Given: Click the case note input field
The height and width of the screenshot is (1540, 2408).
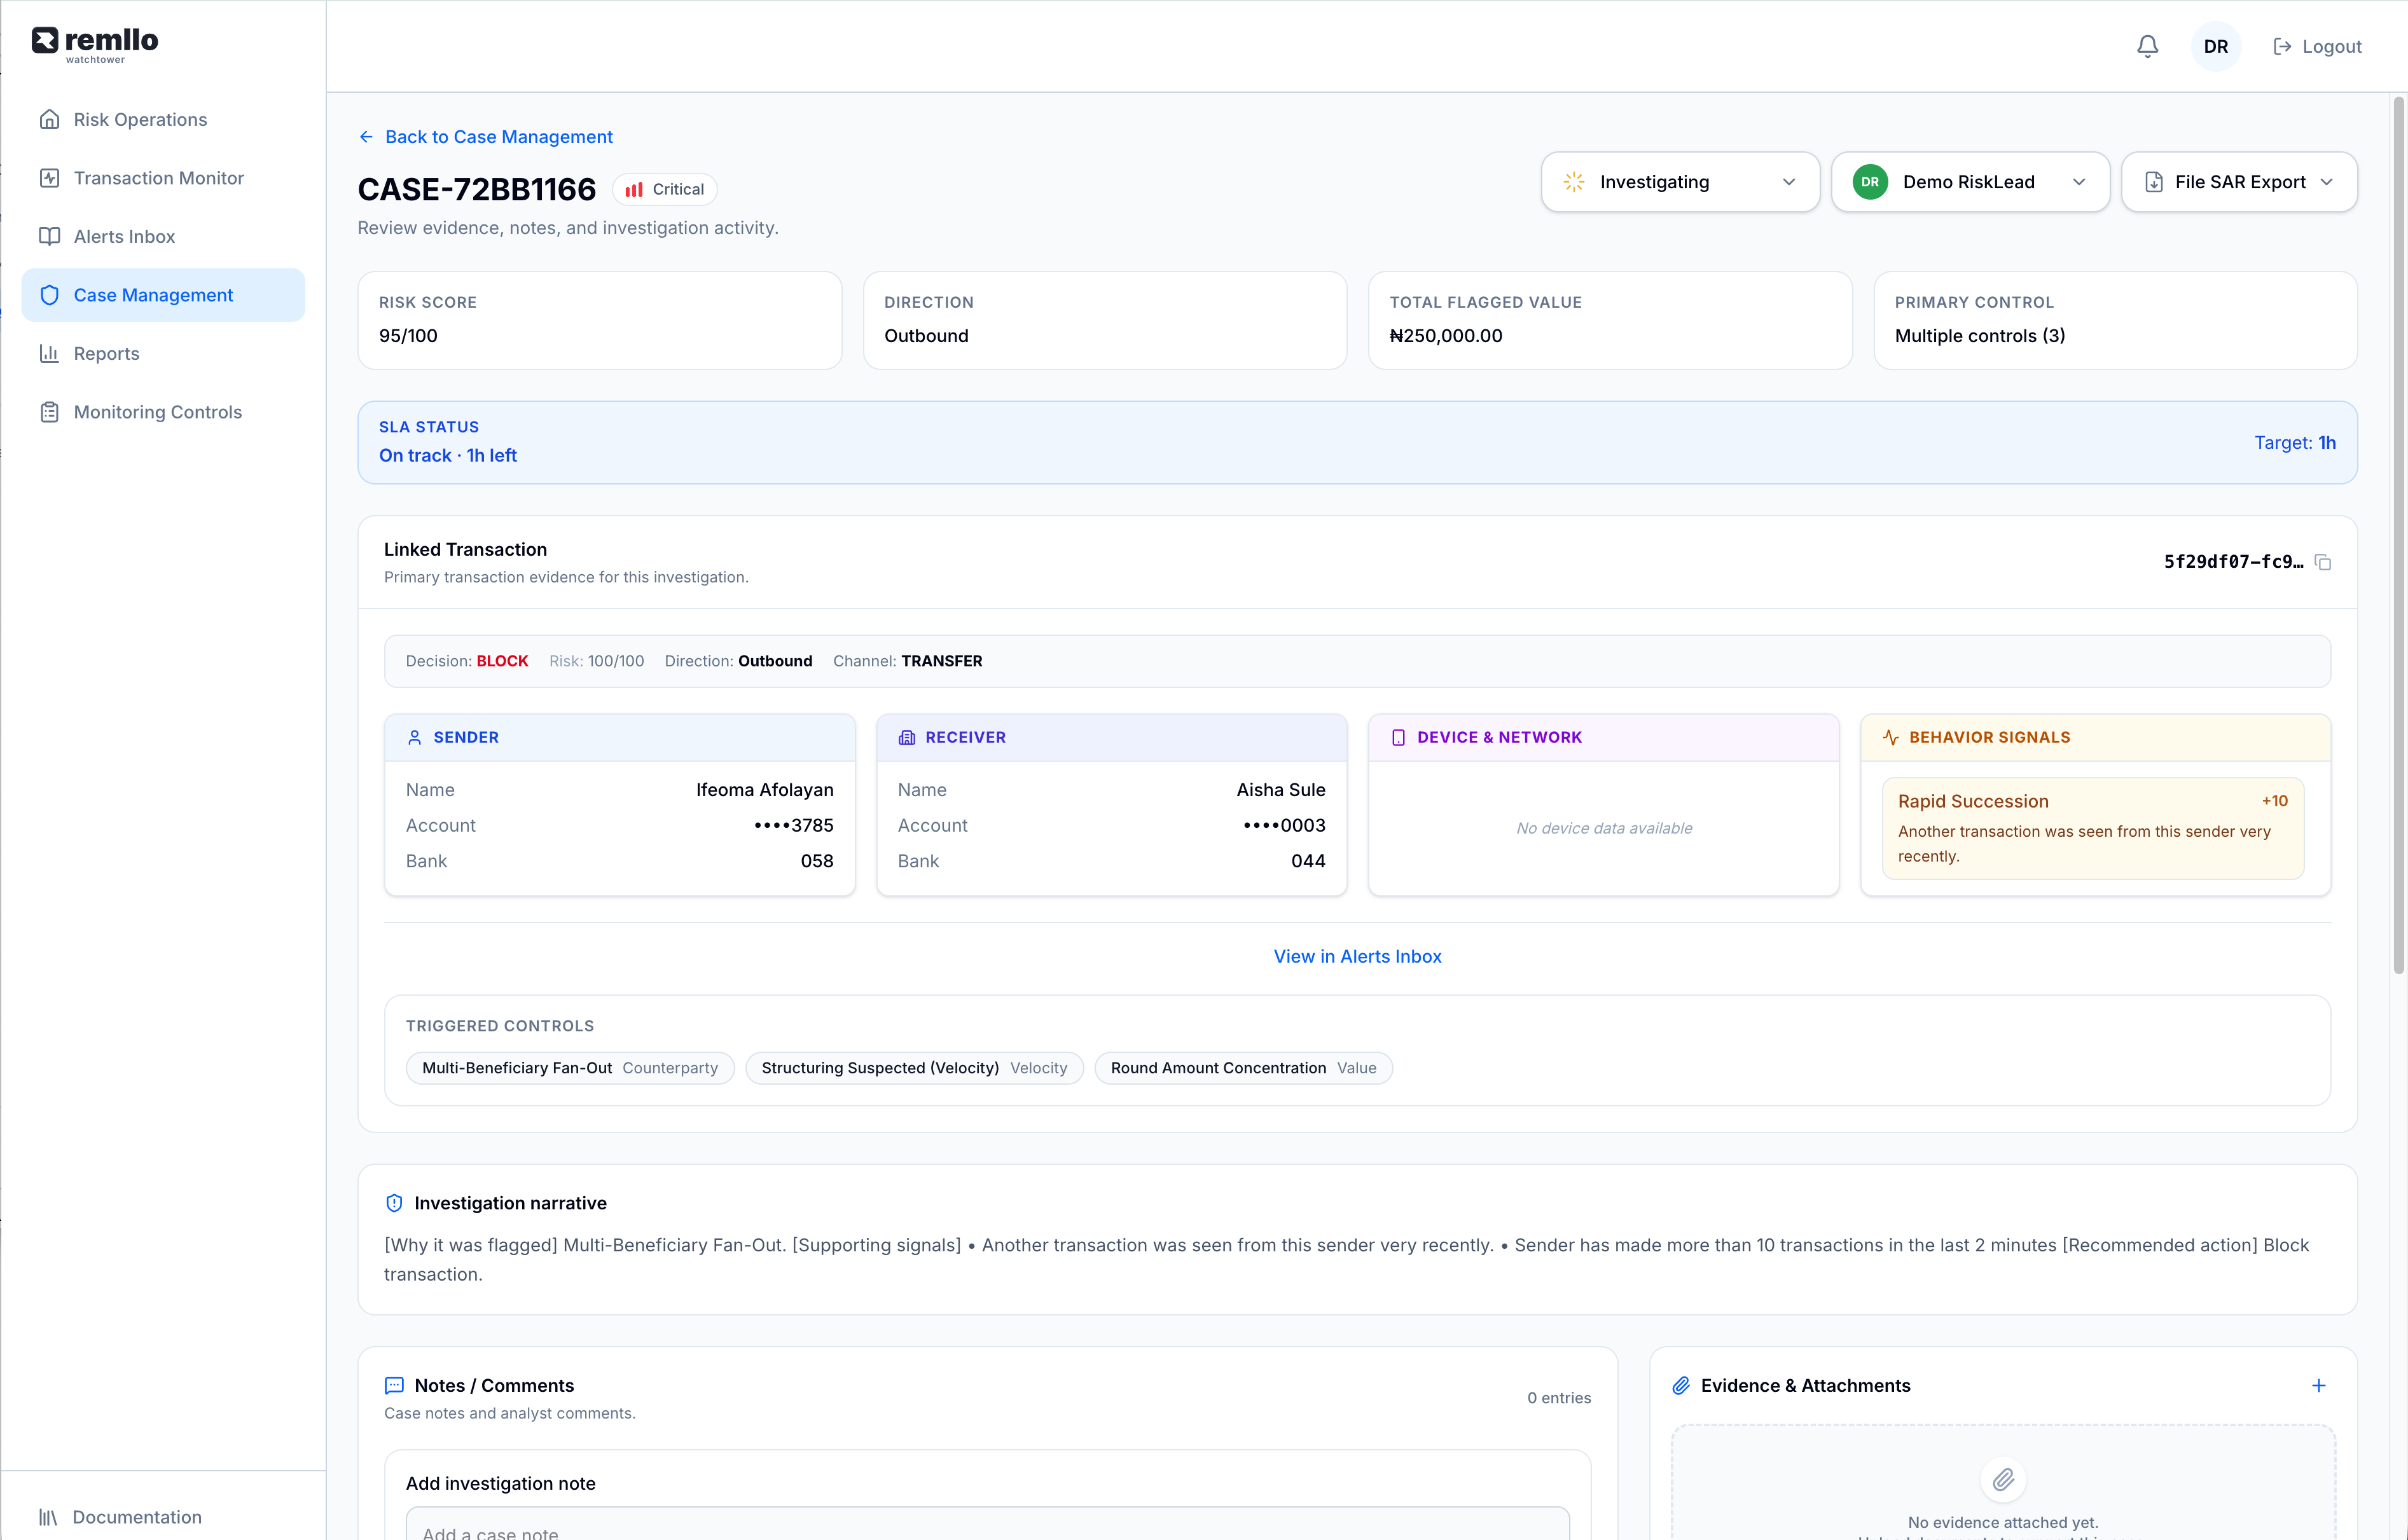Looking at the screenshot, I should [x=986, y=1527].
